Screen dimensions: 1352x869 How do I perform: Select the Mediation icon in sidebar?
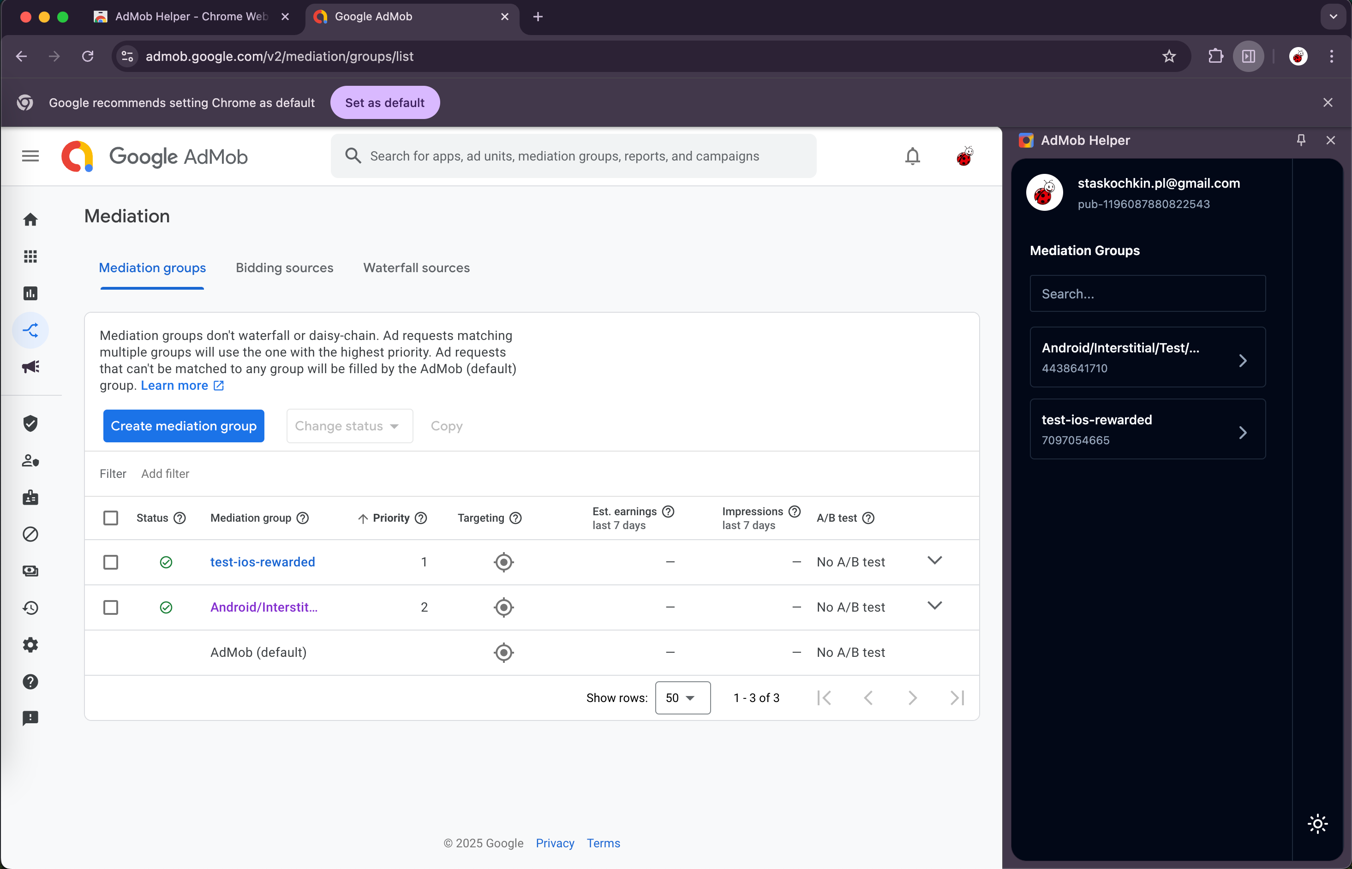pos(30,330)
